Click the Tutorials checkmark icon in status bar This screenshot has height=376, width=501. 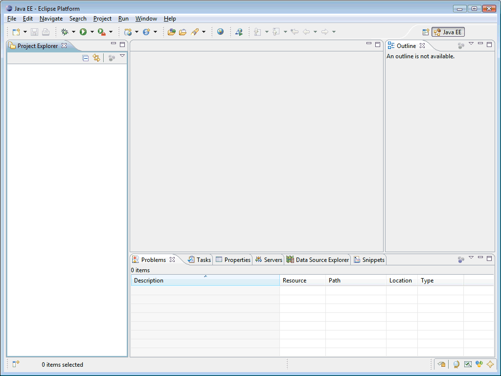468,364
